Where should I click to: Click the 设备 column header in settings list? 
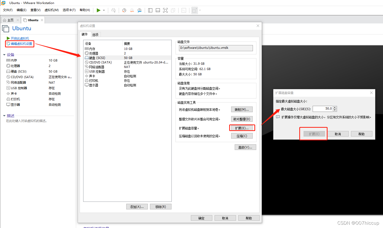point(103,44)
